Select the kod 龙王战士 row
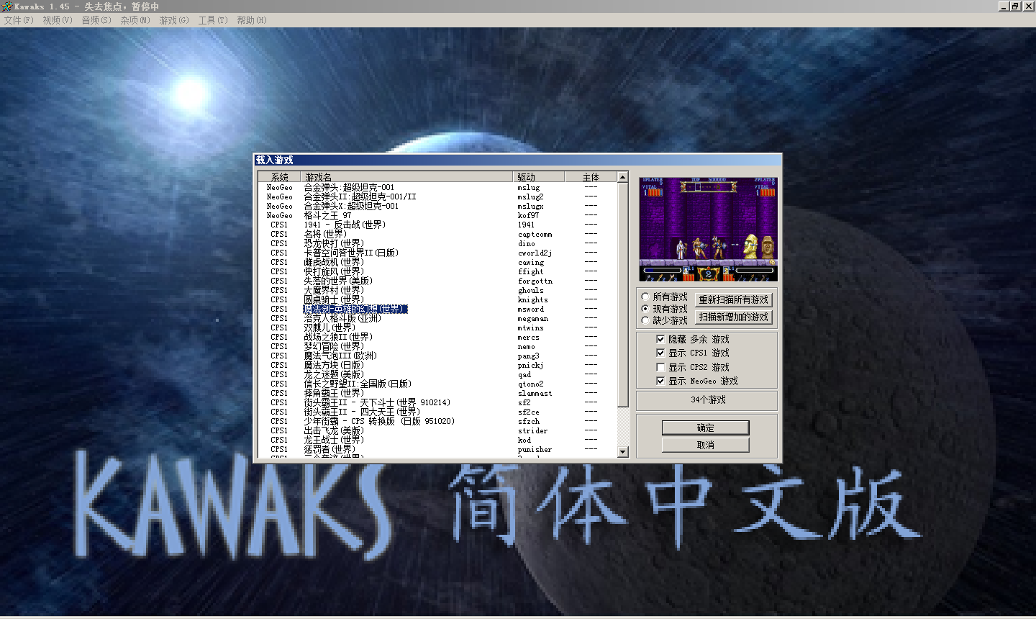Image resolution: width=1036 pixels, height=619 pixels. click(x=437, y=440)
